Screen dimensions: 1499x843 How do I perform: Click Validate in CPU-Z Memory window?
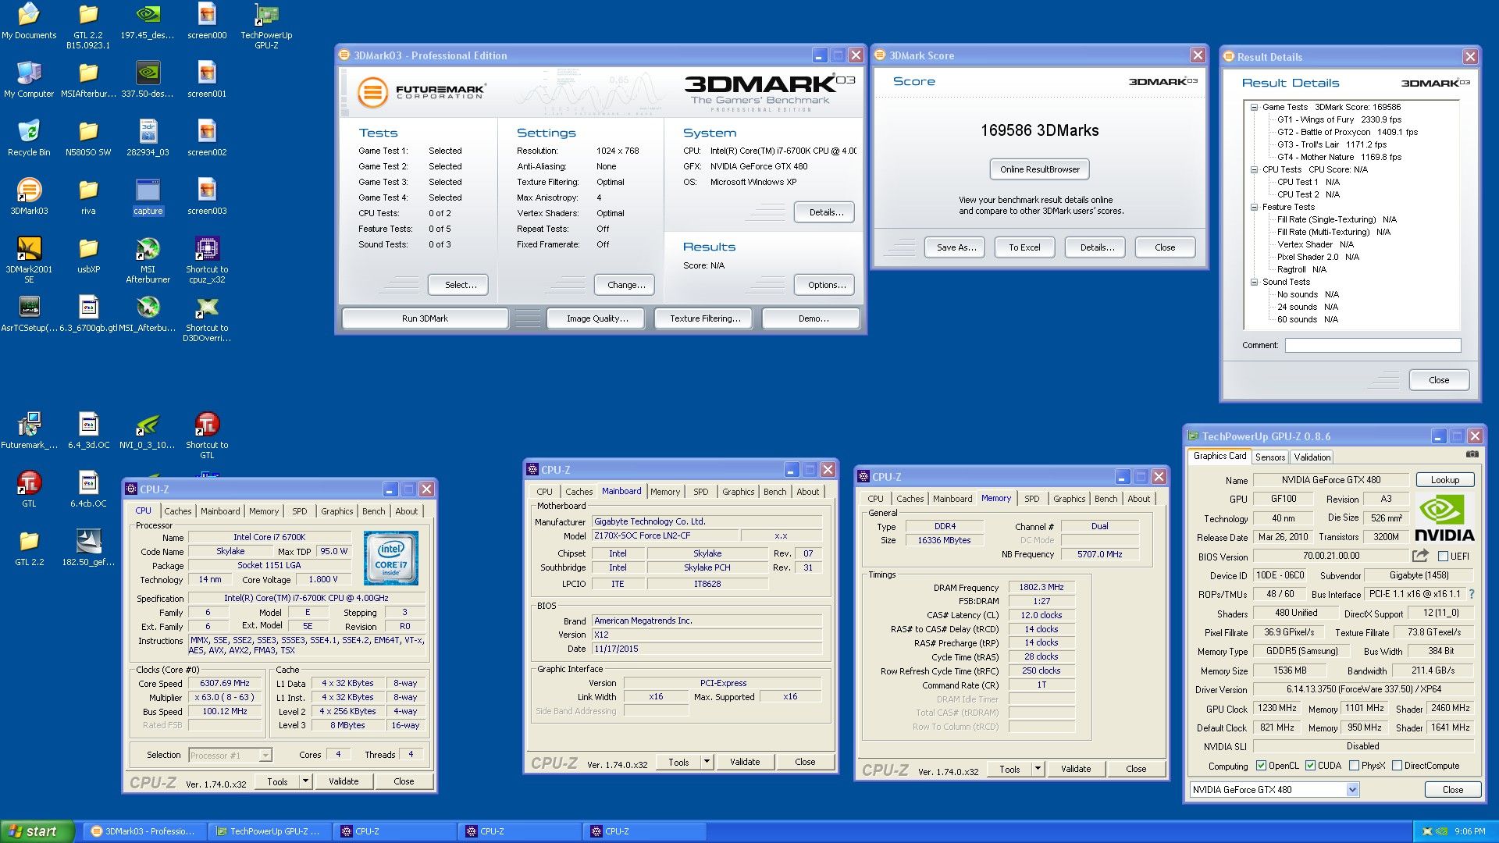tap(1076, 769)
